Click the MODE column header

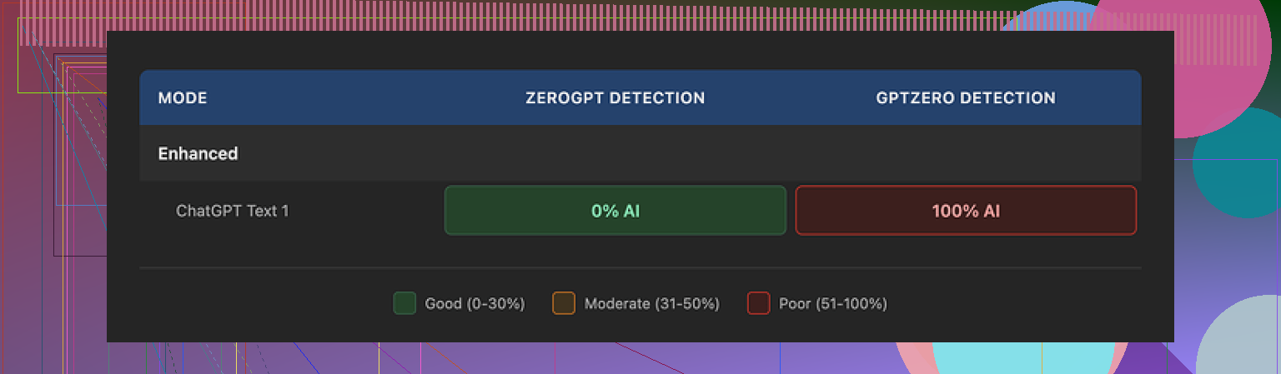point(183,98)
